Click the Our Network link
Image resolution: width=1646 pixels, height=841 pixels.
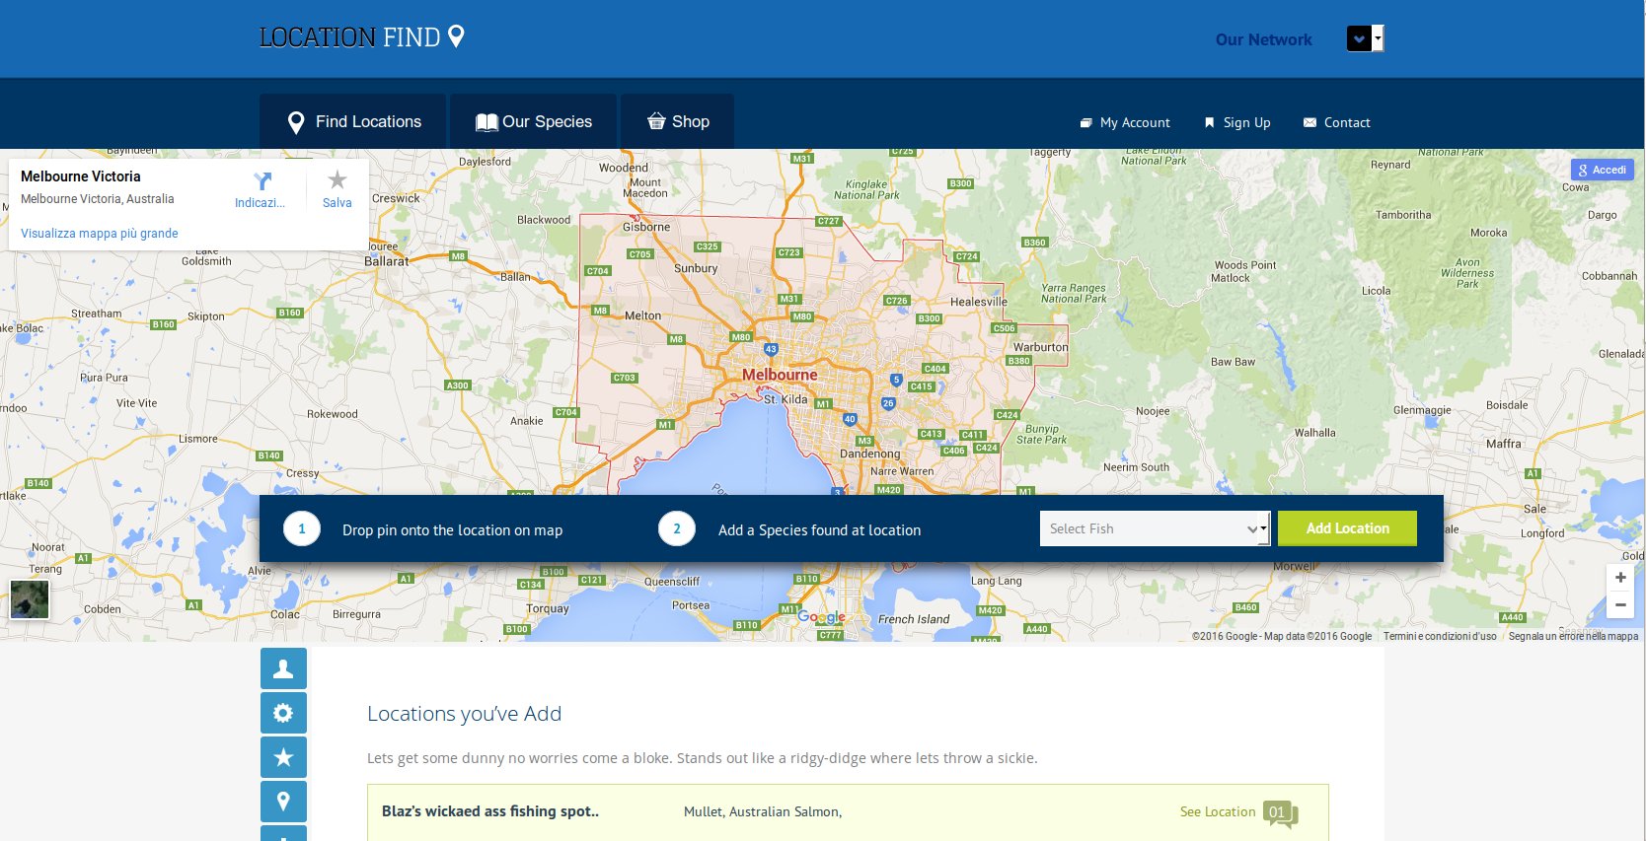(x=1263, y=39)
